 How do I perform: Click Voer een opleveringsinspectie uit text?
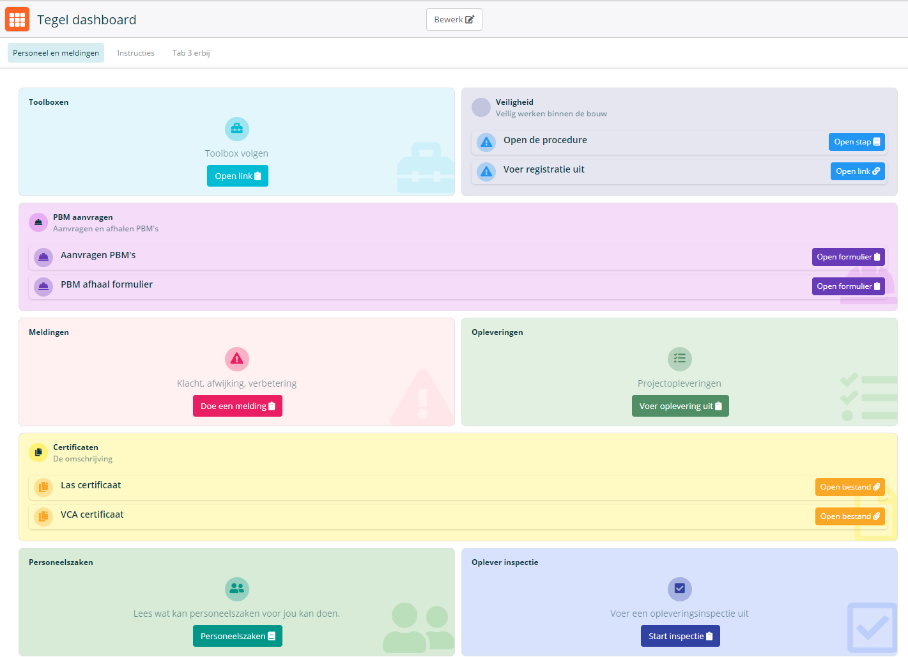pyautogui.click(x=679, y=614)
